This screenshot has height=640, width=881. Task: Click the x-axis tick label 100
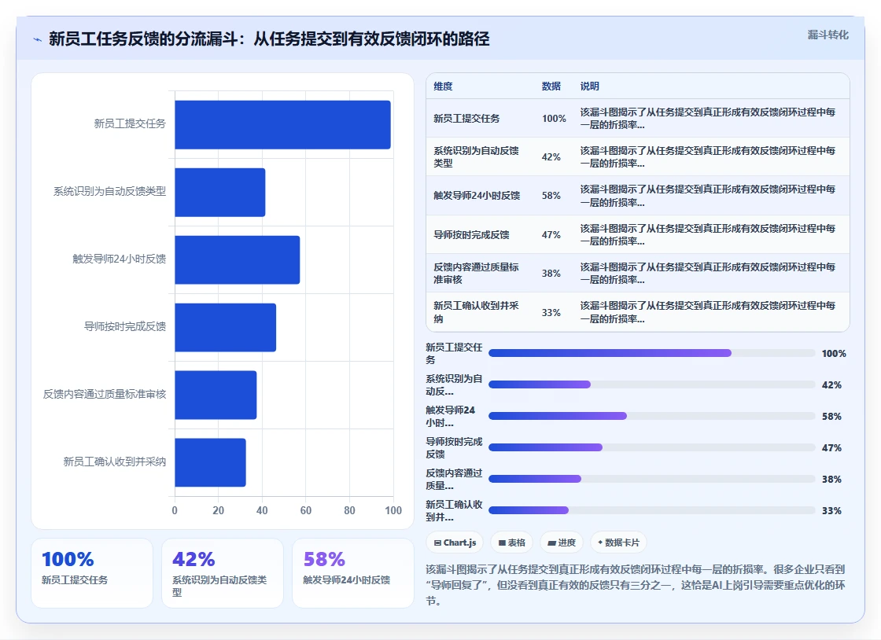click(393, 510)
